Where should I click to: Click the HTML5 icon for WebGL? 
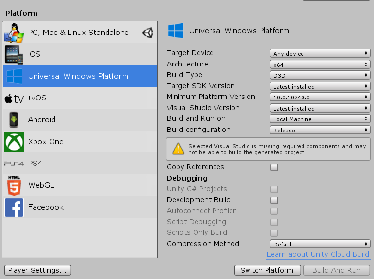click(14, 185)
